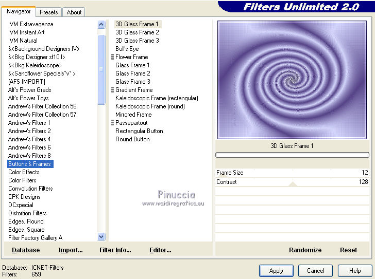Select VM Natural category
The width and height of the screenshot is (375, 279).
(24, 41)
